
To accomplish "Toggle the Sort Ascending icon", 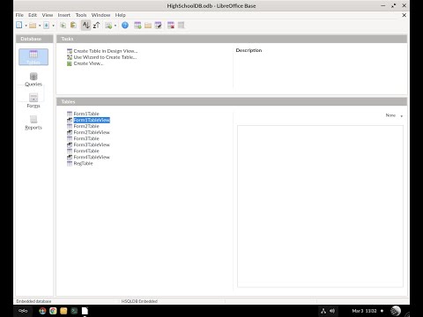I will pyautogui.click(x=85, y=26).
